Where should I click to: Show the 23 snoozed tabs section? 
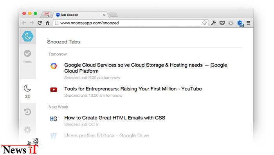(x=27, y=91)
